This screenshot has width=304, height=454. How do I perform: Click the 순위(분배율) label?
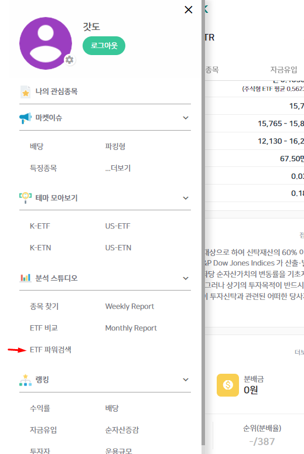coord(262,428)
